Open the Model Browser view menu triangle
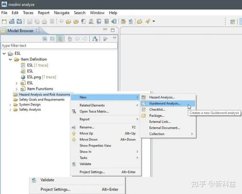Viewport: 242px width, 194px height. [115, 38]
